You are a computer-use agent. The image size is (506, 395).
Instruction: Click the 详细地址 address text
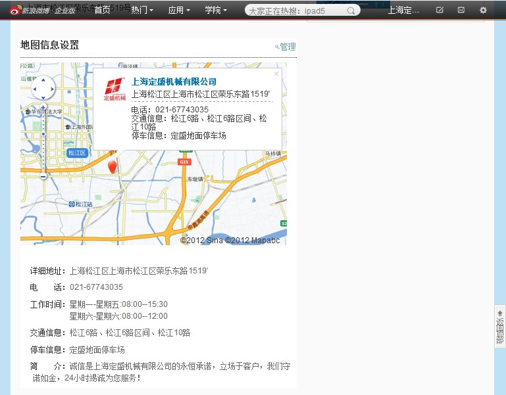coord(139,271)
